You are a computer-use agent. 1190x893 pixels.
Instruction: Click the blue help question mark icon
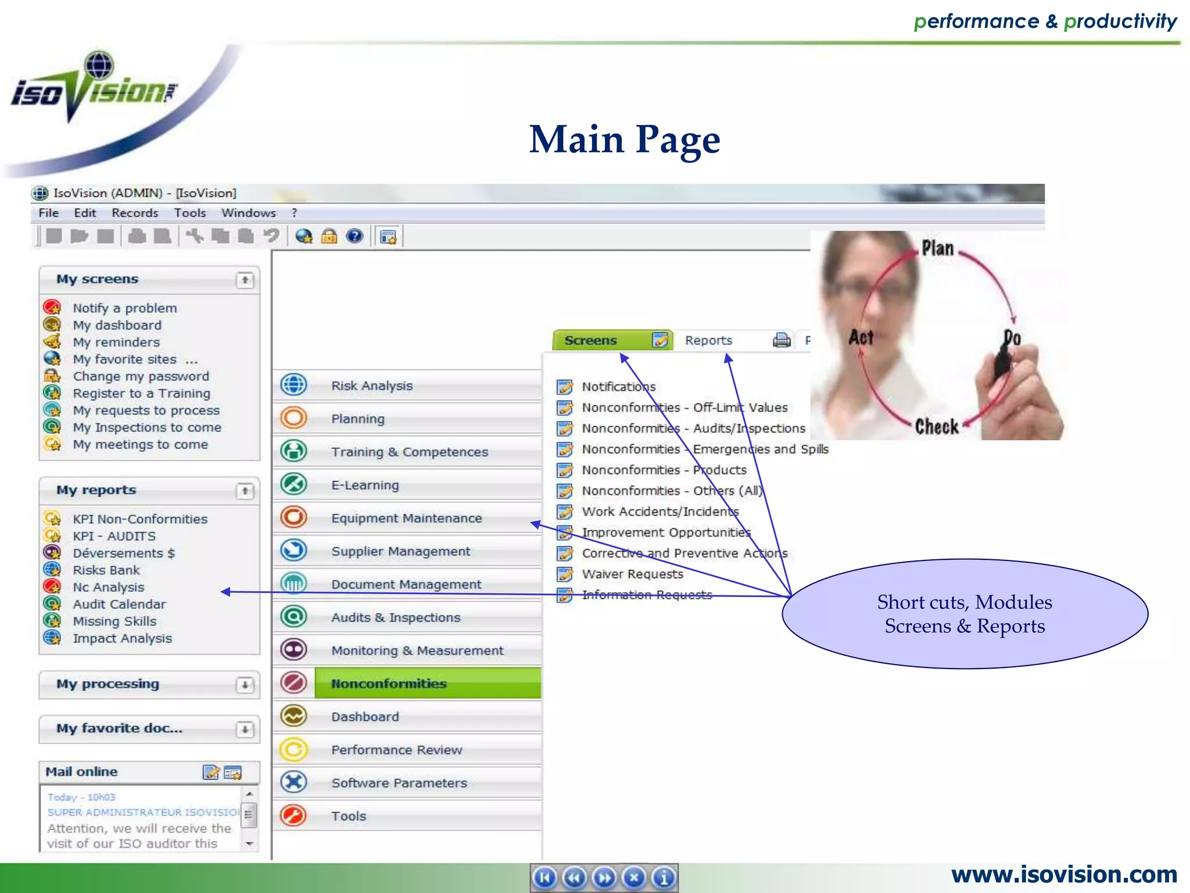click(354, 236)
